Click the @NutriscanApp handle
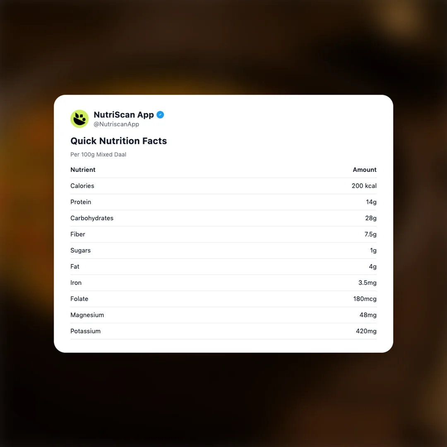The height and width of the screenshot is (447, 447). [116, 124]
